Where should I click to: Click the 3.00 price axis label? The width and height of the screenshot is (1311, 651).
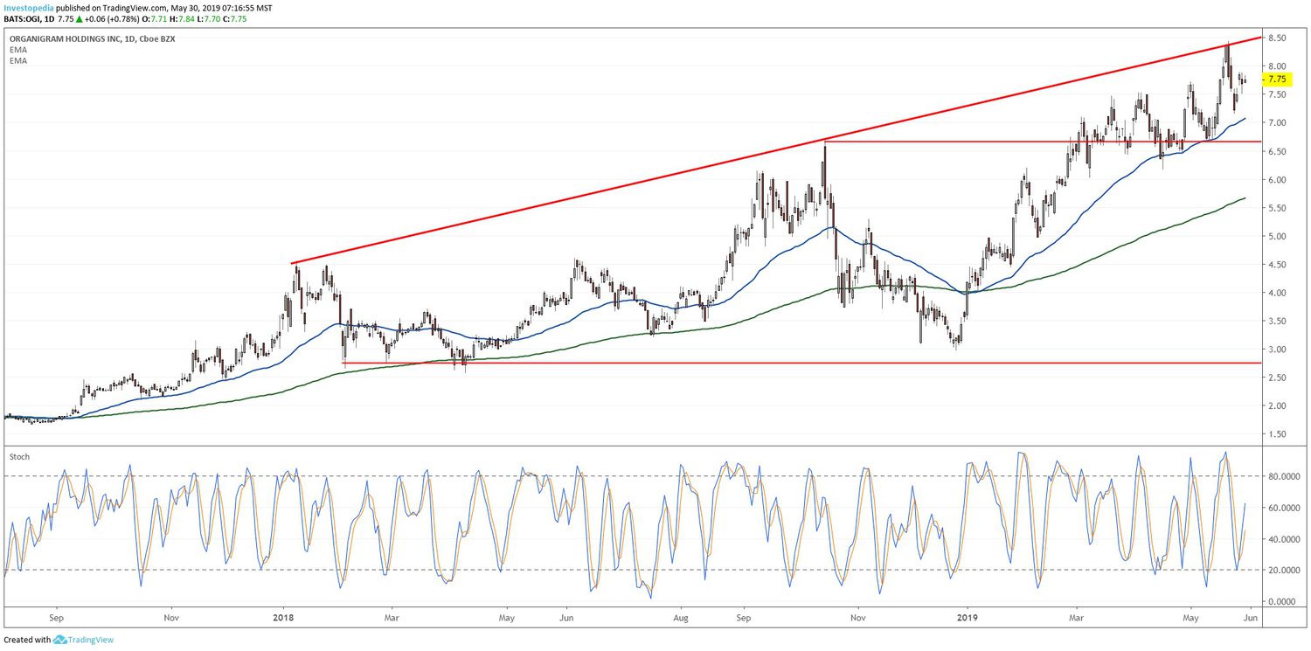(1276, 350)
